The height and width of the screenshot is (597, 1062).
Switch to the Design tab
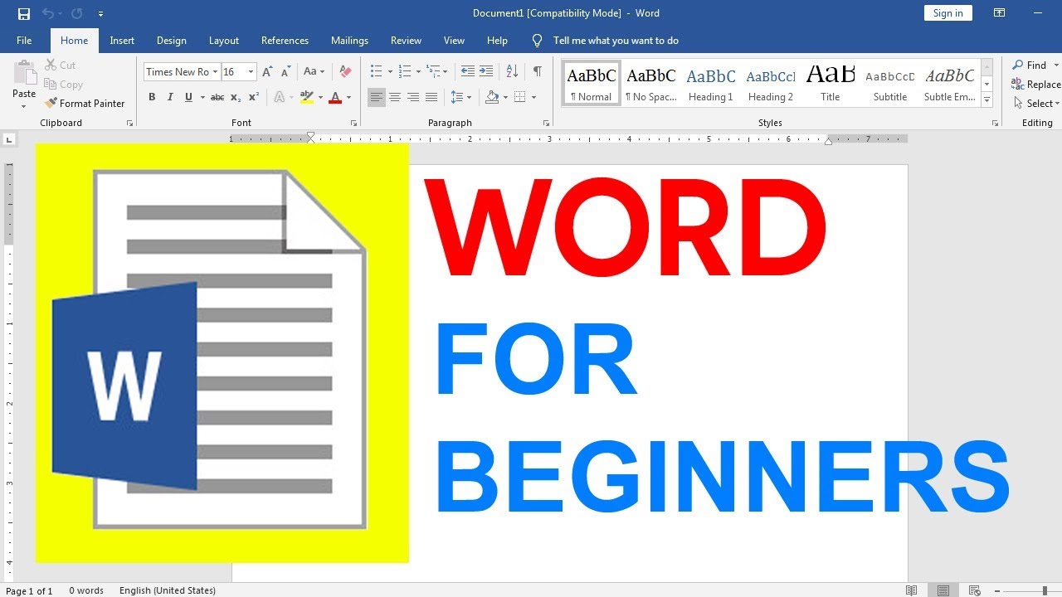[x=172, y=41]
